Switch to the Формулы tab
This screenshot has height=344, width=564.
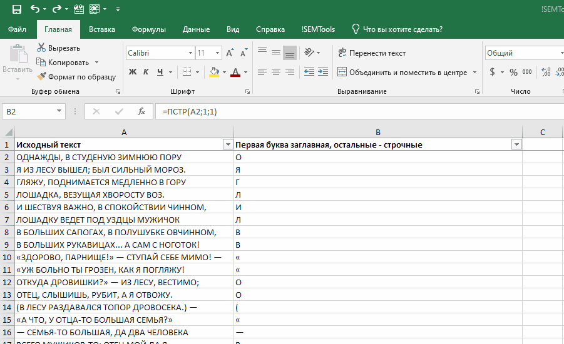pos(149,29)
